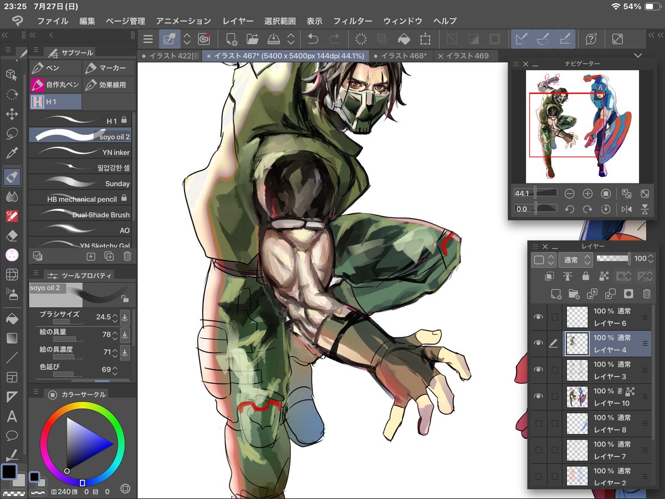The height and width of the screenshot is (499, 665).
Task: Open layer color dropdown in Layer panel
Action: [x=544, y=259]
